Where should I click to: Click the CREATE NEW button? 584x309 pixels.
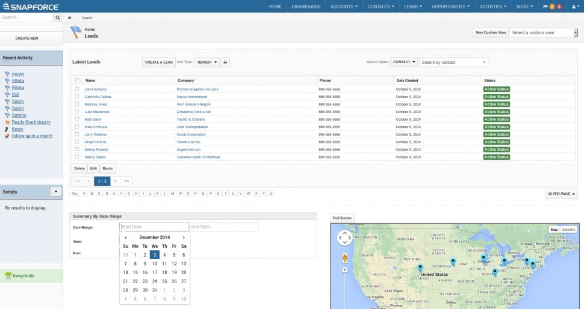pos(27,38)
